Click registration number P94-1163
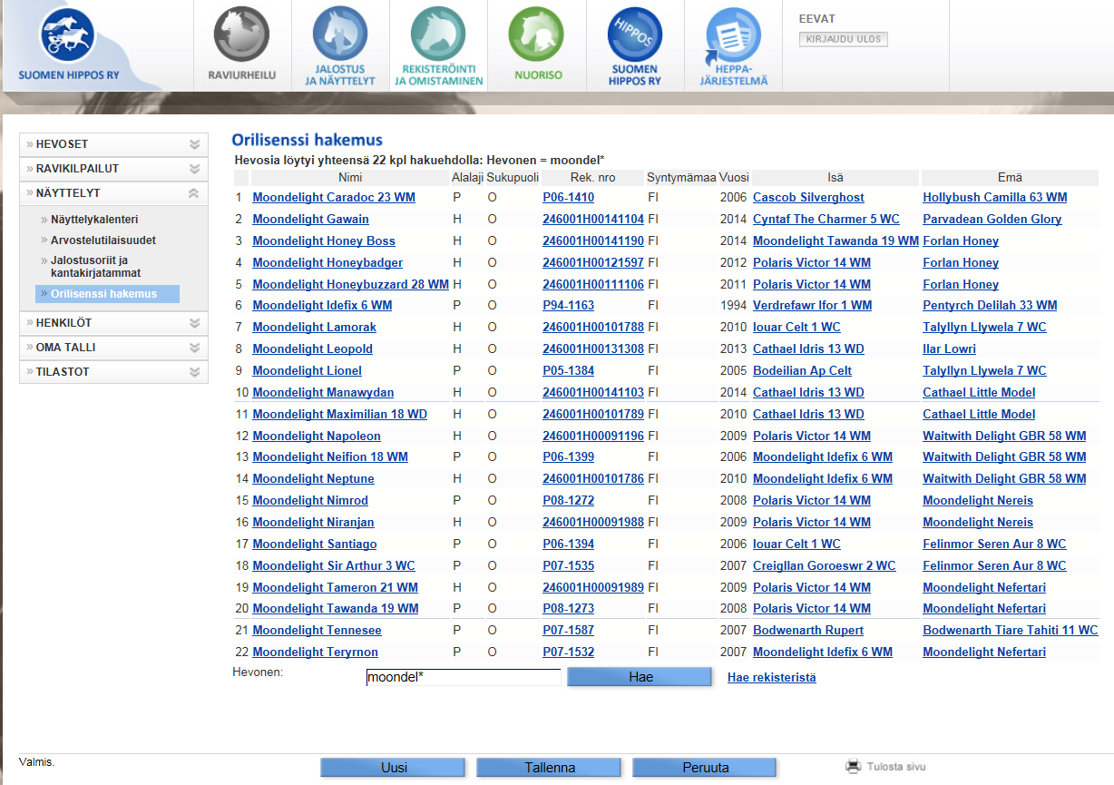The width and height of the screenshot is (1114, 785). click(x=568, y=305)
